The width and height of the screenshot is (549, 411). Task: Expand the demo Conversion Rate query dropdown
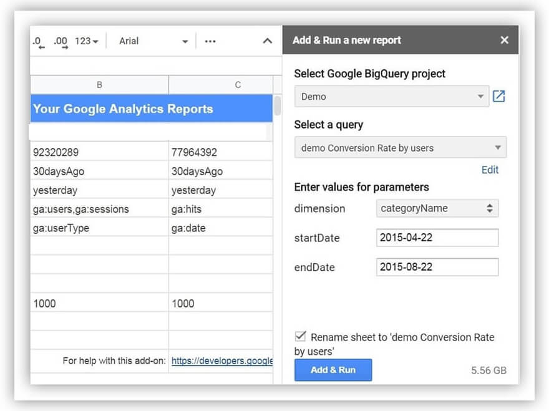click(400, 148)
